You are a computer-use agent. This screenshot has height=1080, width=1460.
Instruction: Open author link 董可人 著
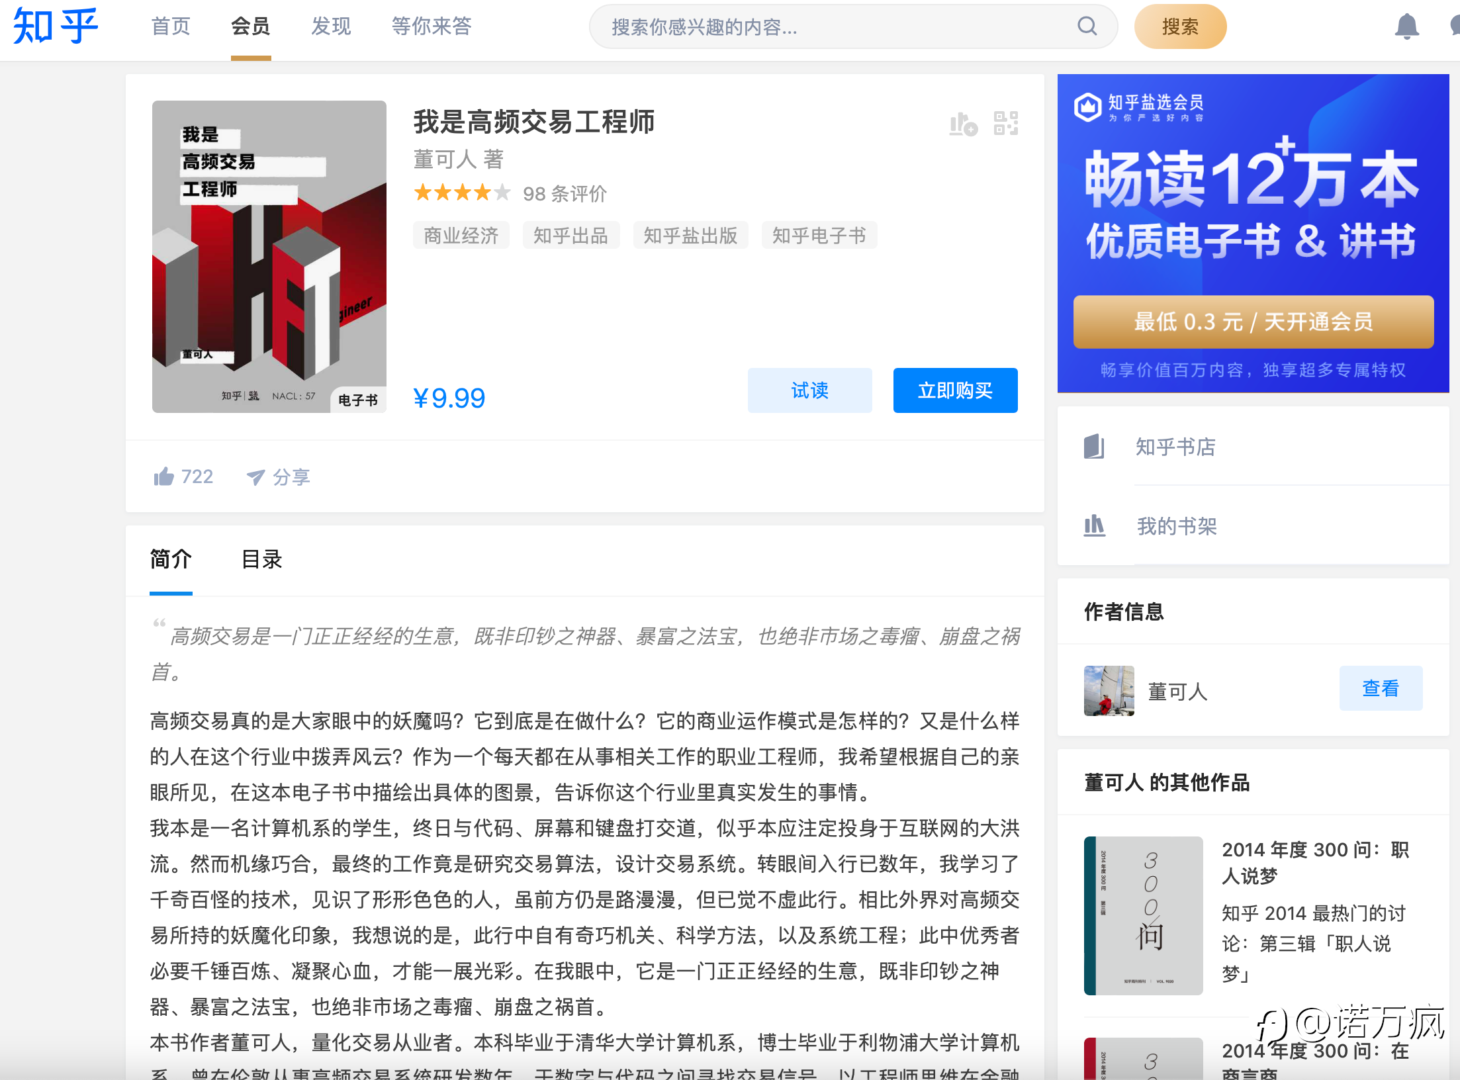(459, 159)
